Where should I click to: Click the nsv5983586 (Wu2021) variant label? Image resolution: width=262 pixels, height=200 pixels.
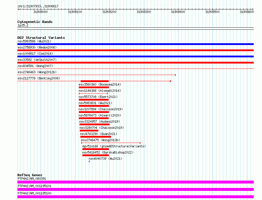click(34, 41)
